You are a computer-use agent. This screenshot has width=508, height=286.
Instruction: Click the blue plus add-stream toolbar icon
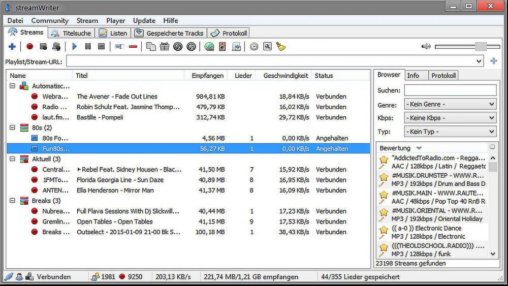12,47
